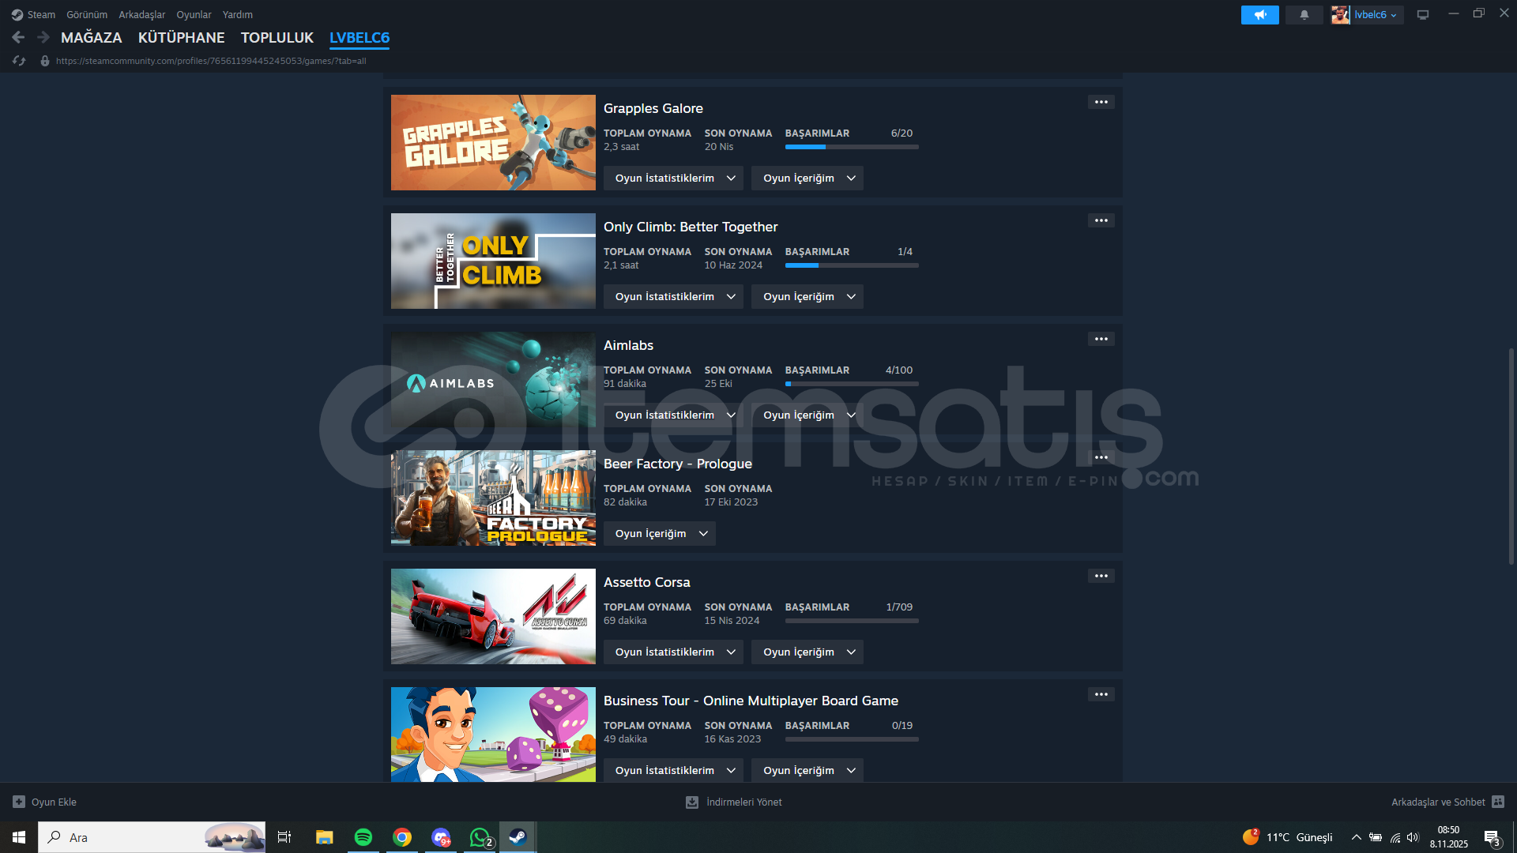Screen dimensions: 1517x853
Task: Open the Arkadaşlar menu
Action: 141,15
